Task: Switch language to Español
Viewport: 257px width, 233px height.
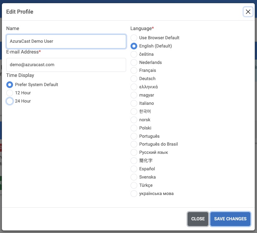Action: click(134, 169)
